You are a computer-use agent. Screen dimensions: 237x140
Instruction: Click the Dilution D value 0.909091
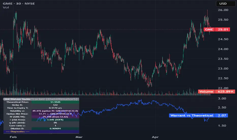point(55,129)
